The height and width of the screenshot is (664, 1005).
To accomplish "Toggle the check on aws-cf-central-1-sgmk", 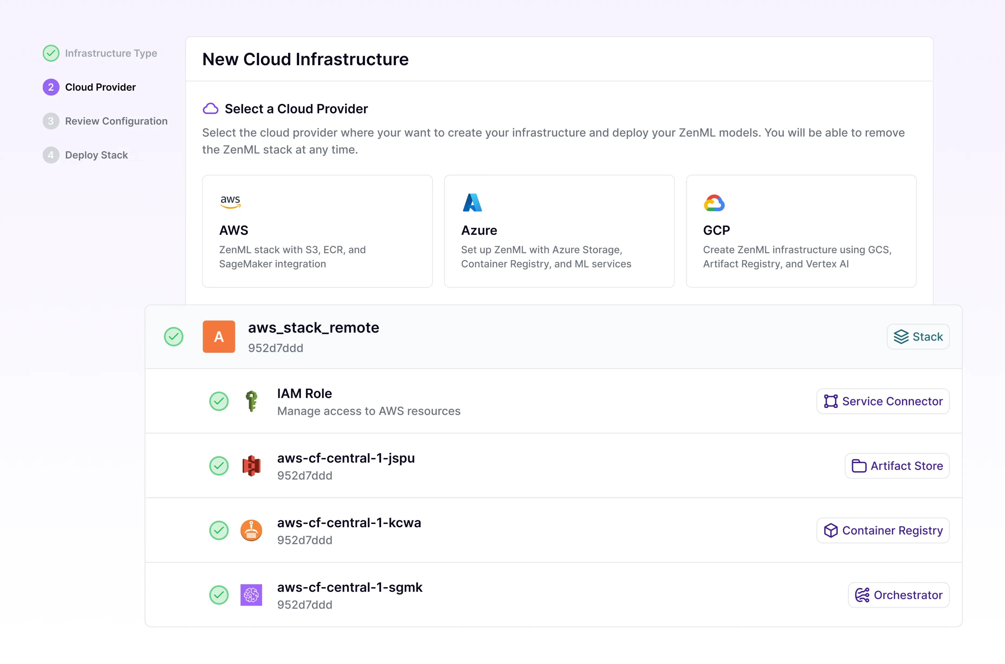I will [219, 595].
